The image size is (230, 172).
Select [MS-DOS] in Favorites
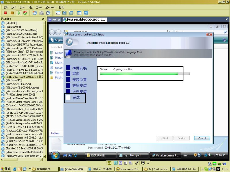[x=11, y=23]
